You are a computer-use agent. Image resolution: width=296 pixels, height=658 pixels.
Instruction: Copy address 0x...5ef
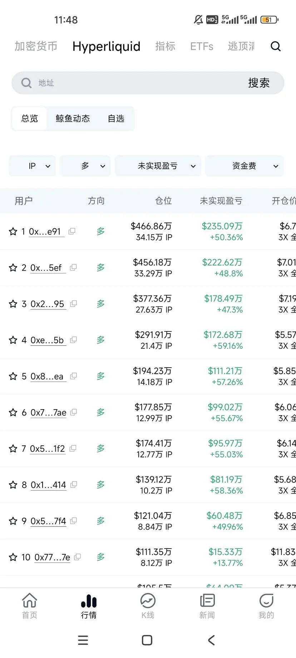(73, 267)
